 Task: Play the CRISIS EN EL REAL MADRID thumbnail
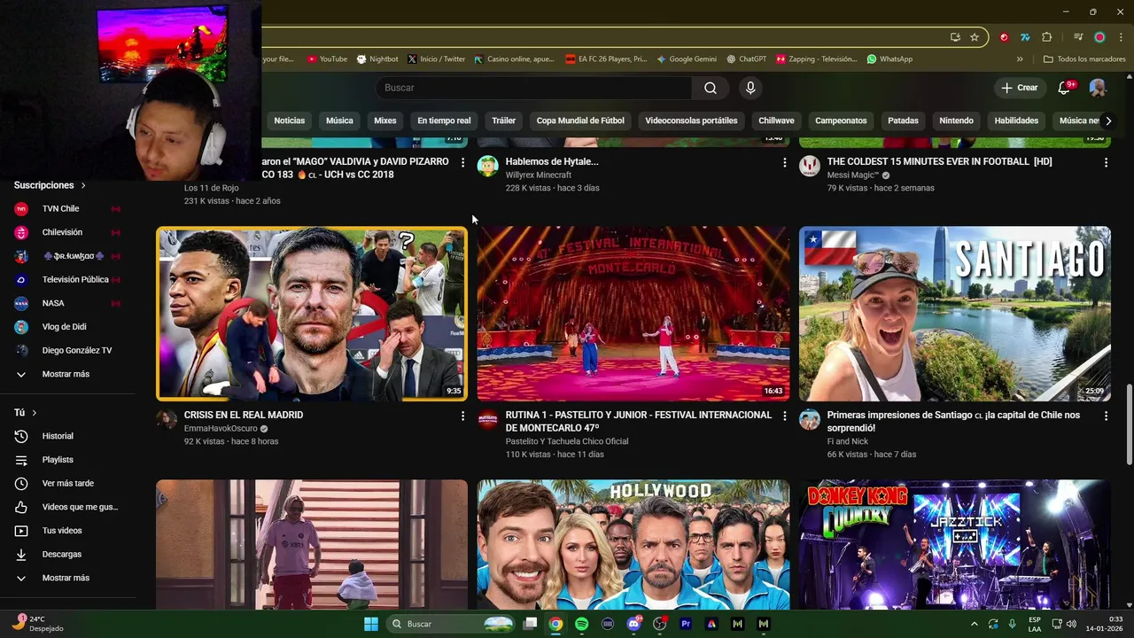tap(312, 314)
